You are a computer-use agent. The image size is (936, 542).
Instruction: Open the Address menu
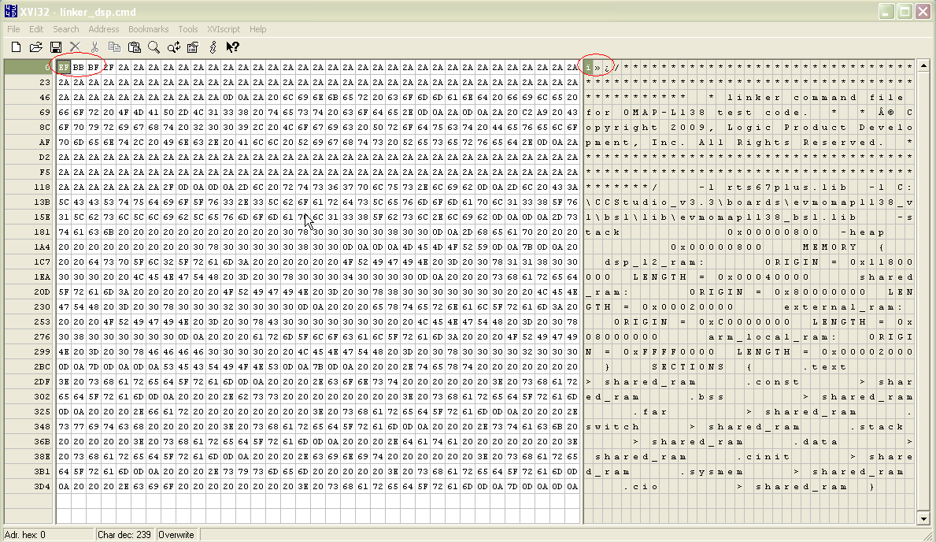pyautogui.click(x=103, y=28)
